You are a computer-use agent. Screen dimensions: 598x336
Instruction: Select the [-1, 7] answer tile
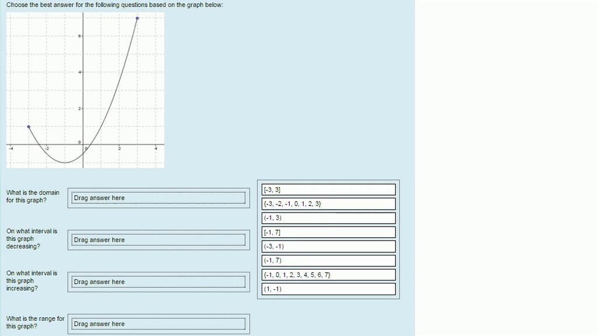coord(329,233)
